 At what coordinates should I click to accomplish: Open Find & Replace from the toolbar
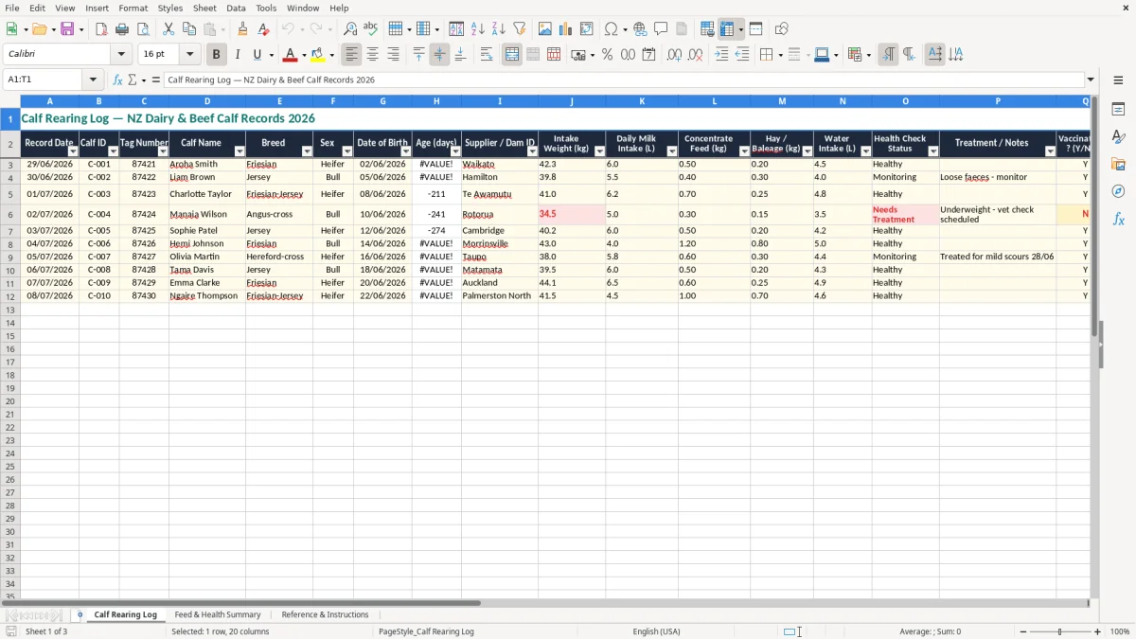pos(350,29)
